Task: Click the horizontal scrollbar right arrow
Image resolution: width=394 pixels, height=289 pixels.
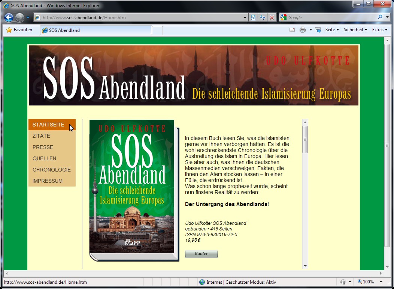Action: [x=381, y=273]
